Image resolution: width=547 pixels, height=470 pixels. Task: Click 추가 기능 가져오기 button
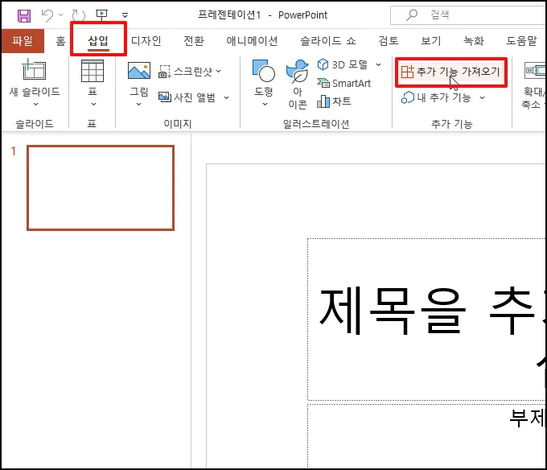pos(450,72)
